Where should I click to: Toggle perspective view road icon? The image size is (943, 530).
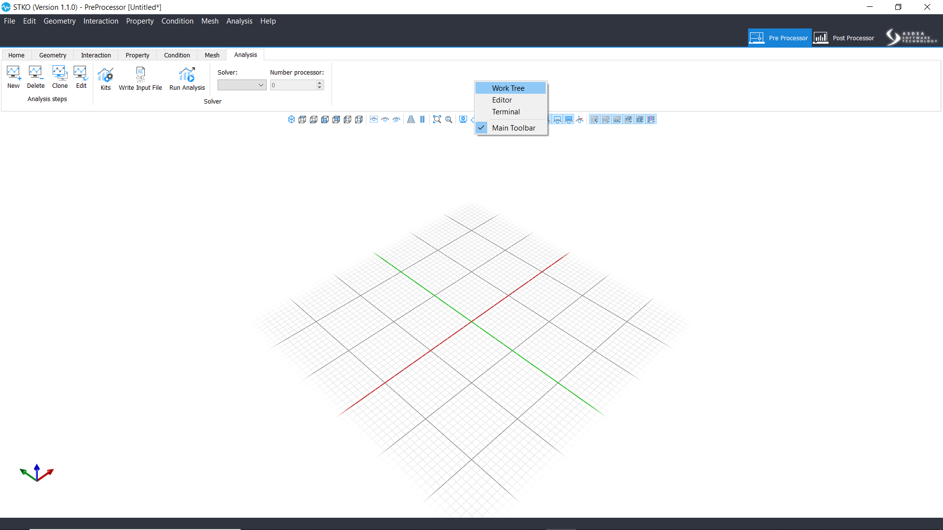pyautogui.click(x=411, y=119)
